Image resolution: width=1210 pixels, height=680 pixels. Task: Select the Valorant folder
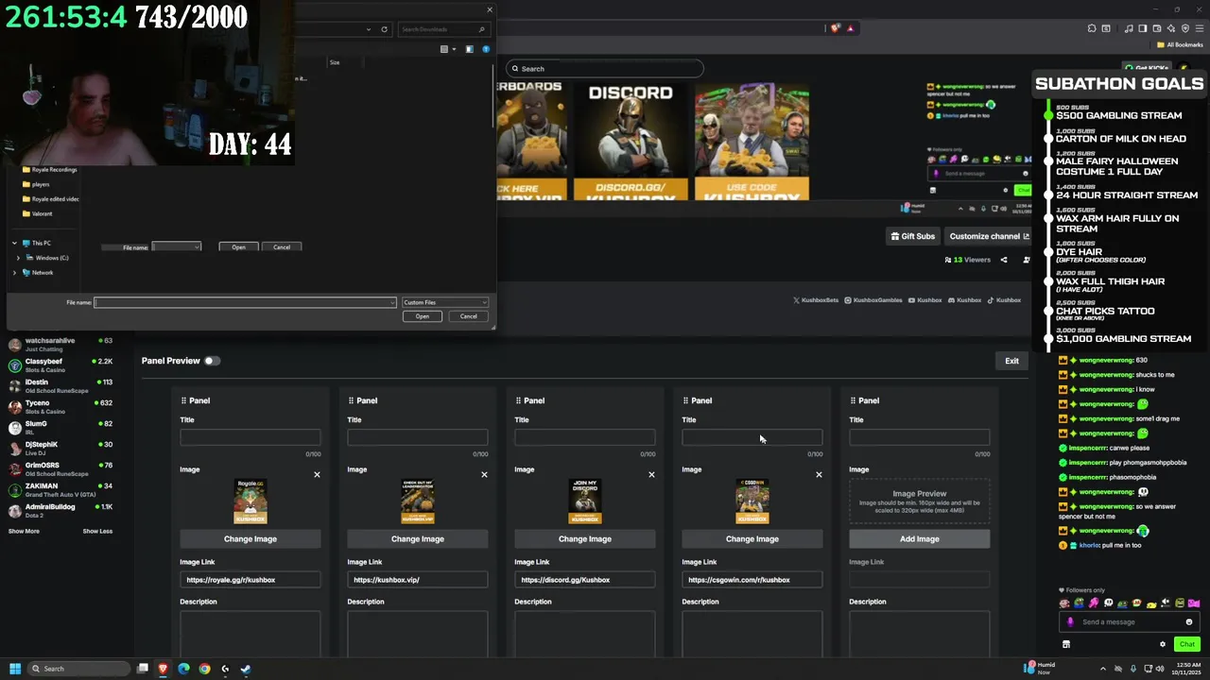coord(36,213)
